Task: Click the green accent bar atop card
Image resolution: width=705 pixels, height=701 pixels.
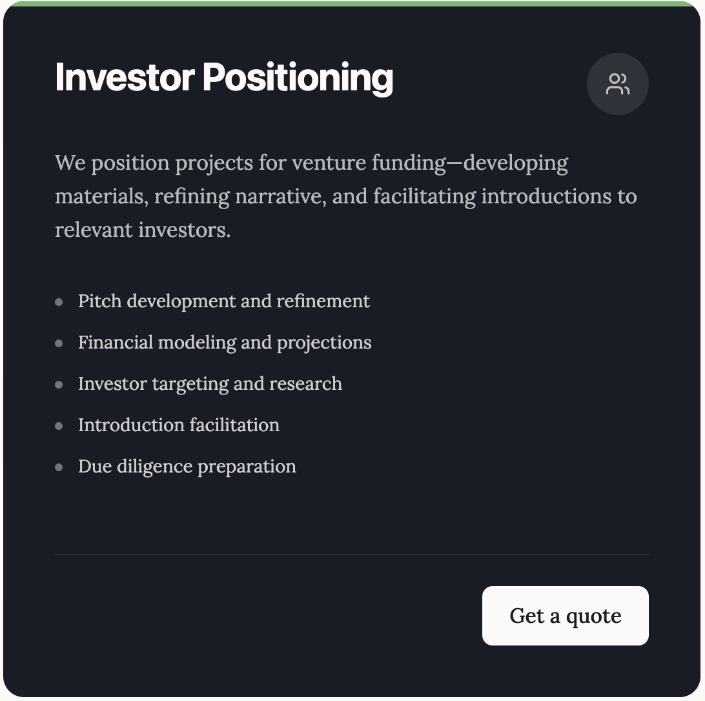Action: 352,4
